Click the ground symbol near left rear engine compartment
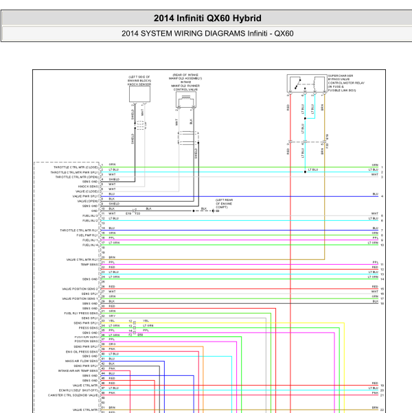Viewport: 412px width, 413px height. (x=214, y=211)
